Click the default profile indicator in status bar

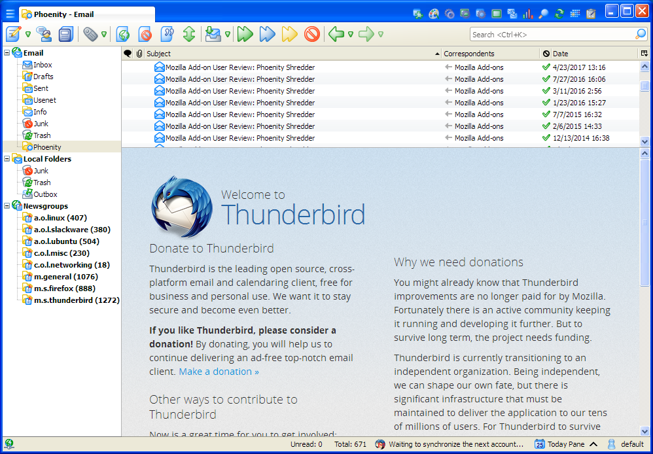(626, 444)
